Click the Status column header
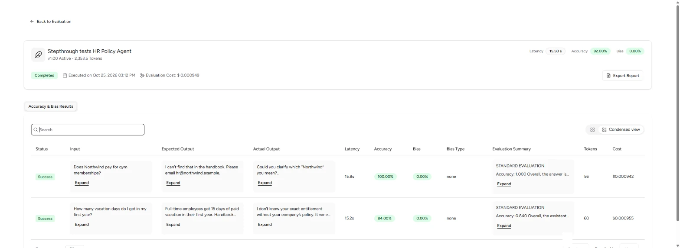680x248 pixels. pyautogui.click(x=42, y=149)
